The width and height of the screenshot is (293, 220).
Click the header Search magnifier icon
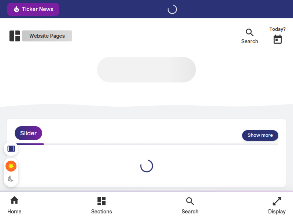[x=250, y=32]
